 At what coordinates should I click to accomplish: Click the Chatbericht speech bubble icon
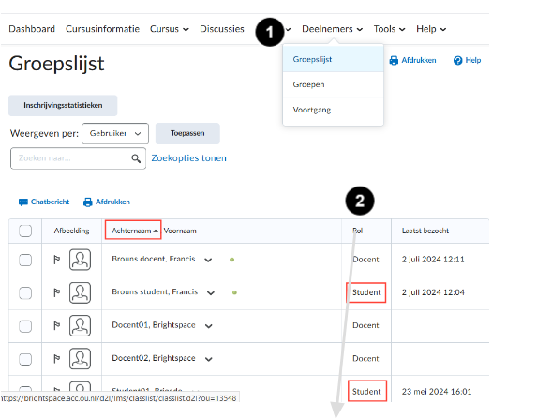(23, 202)
